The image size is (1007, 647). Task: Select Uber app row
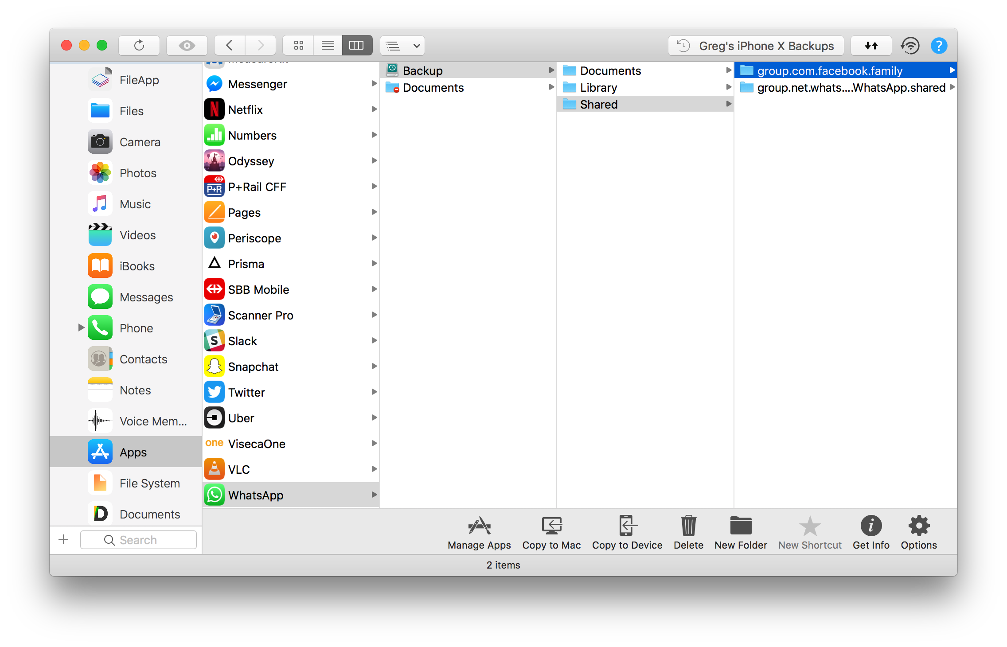pyautogui.click(x=291, y=418)
